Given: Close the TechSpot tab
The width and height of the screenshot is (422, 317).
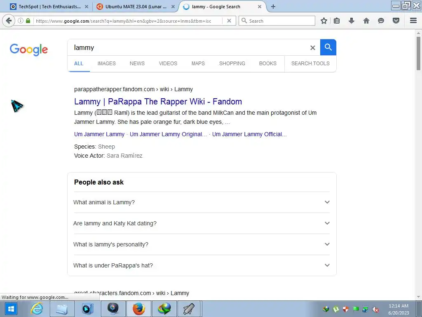Looking at the screenshot, I should coord(87,7).
